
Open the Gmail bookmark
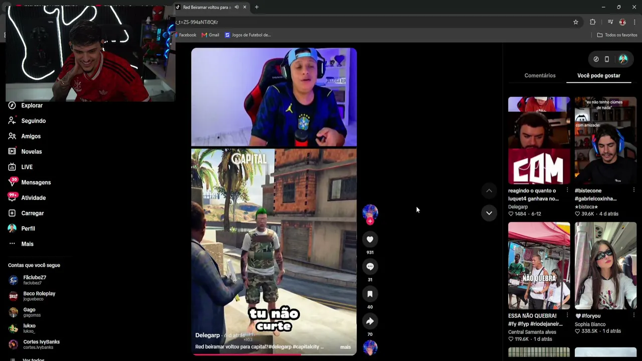(x=211, y=35)
